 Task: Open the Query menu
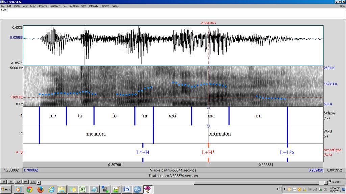point(17,6)
